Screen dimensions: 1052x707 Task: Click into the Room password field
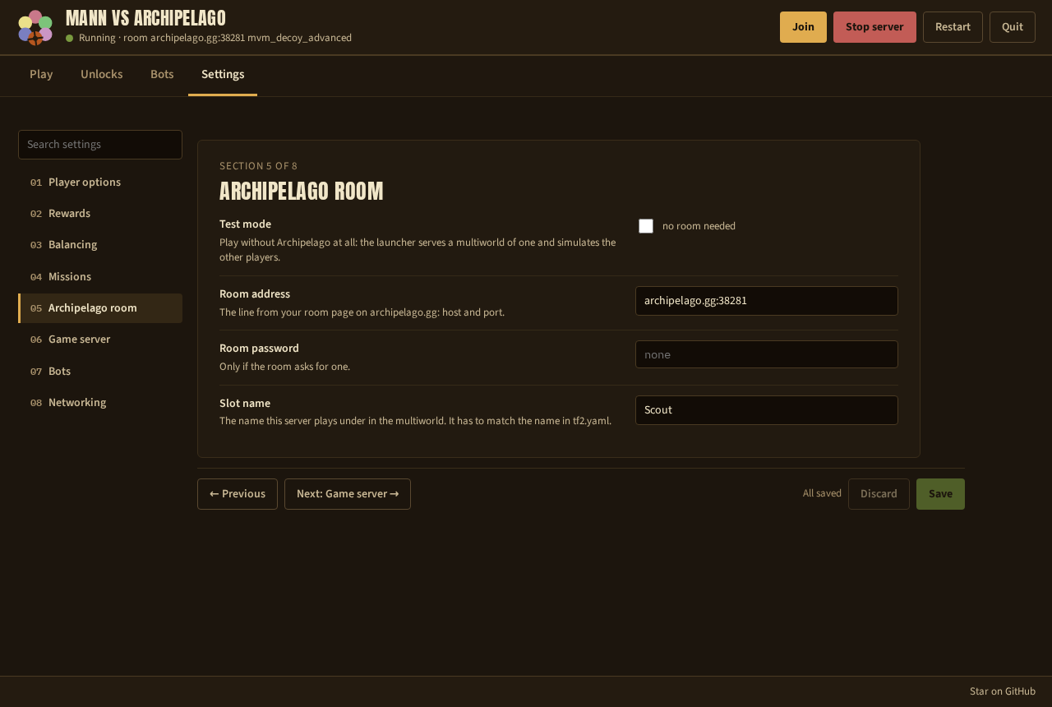click(x=767, y=354)
